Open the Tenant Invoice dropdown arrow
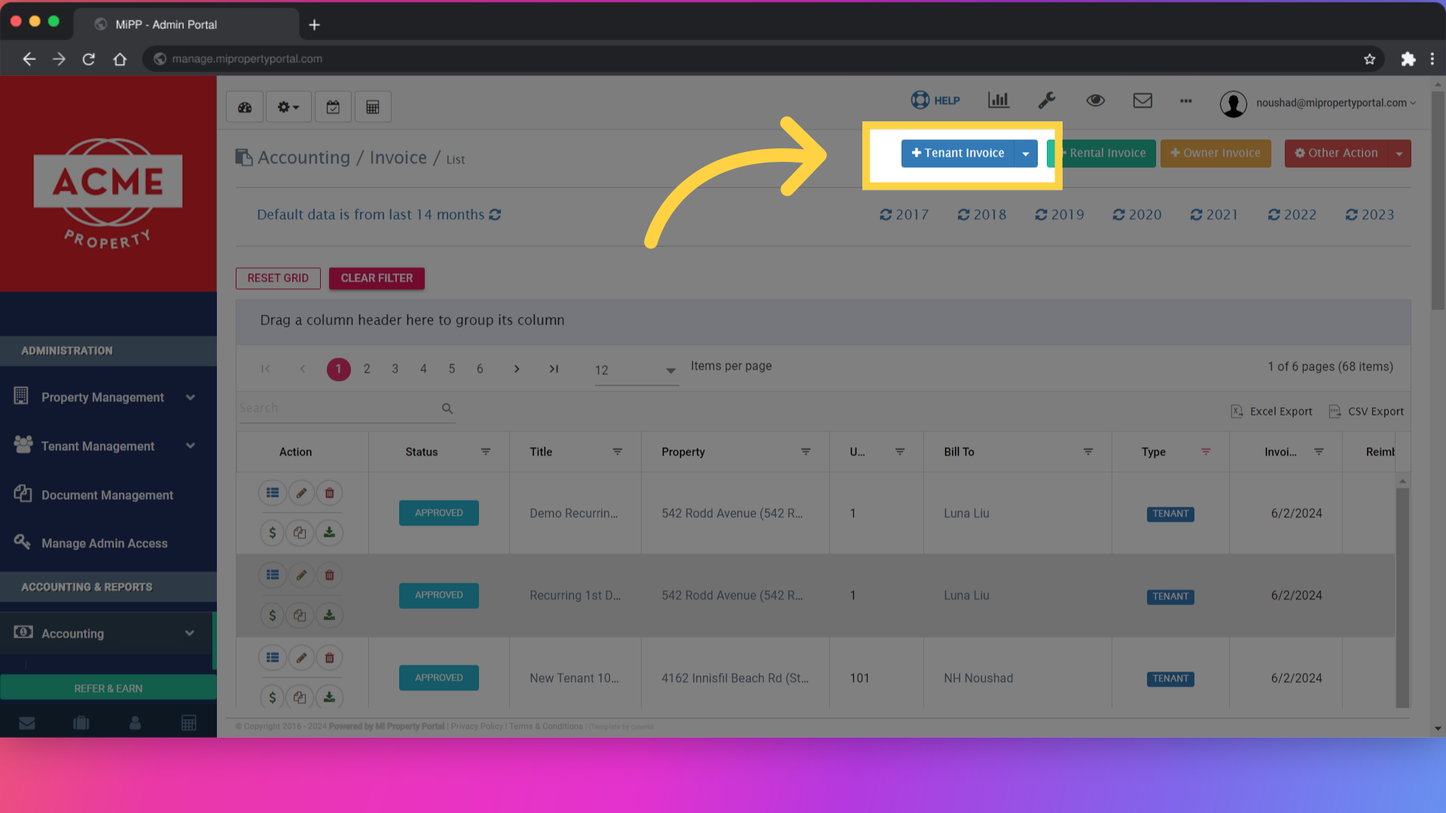The height and width of the screenshot is (813, 1446). click(1025, 154)
